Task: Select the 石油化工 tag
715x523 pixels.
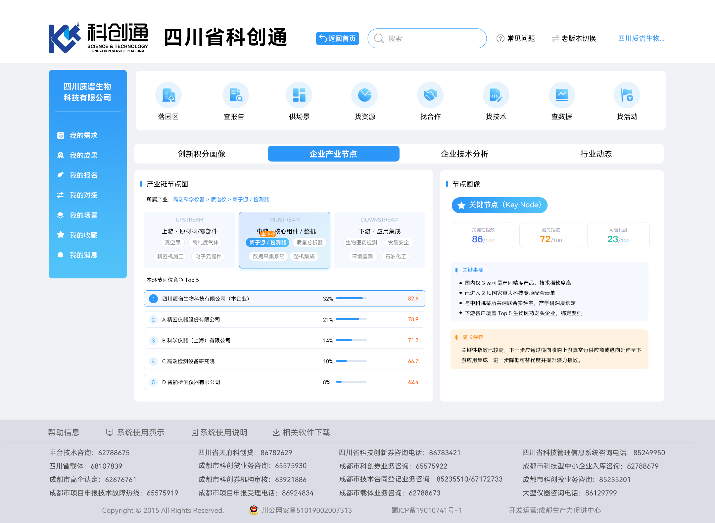Action: click(x=396, y=257)
